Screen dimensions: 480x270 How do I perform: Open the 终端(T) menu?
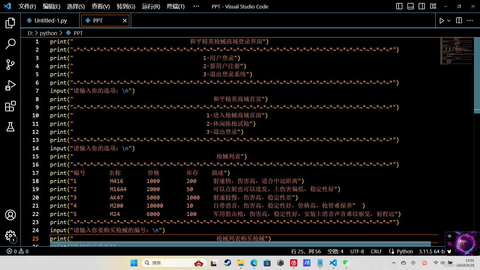tap(176, 6)
